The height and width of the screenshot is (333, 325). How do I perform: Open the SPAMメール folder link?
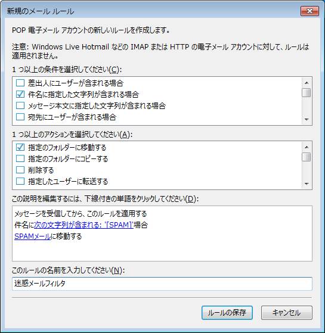(33, 236)
